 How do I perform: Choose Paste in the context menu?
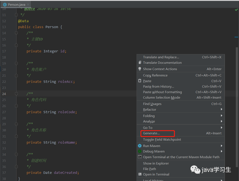click(181, 81)
